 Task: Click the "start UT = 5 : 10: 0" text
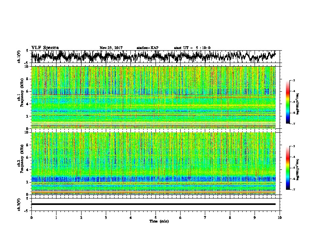point(192,48)
